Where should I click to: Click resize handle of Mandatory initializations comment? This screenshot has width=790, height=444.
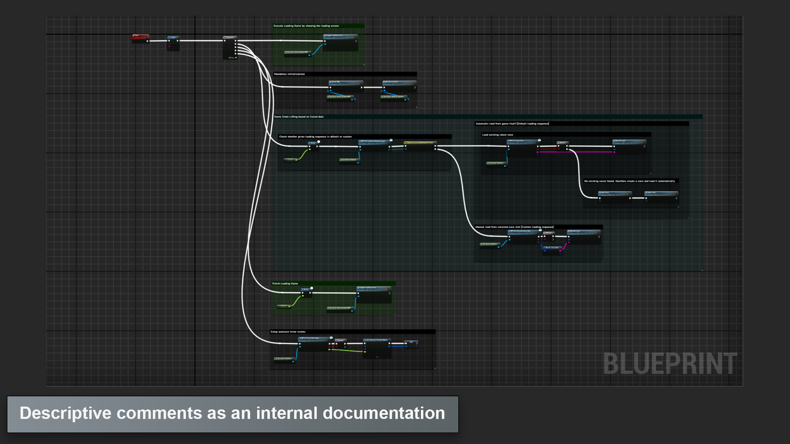point(416,107)
